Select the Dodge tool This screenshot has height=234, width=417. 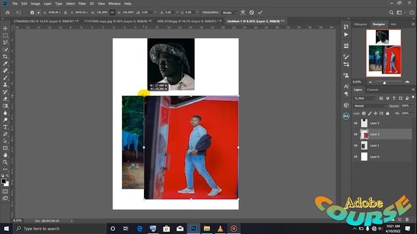[x=5, y=120]
